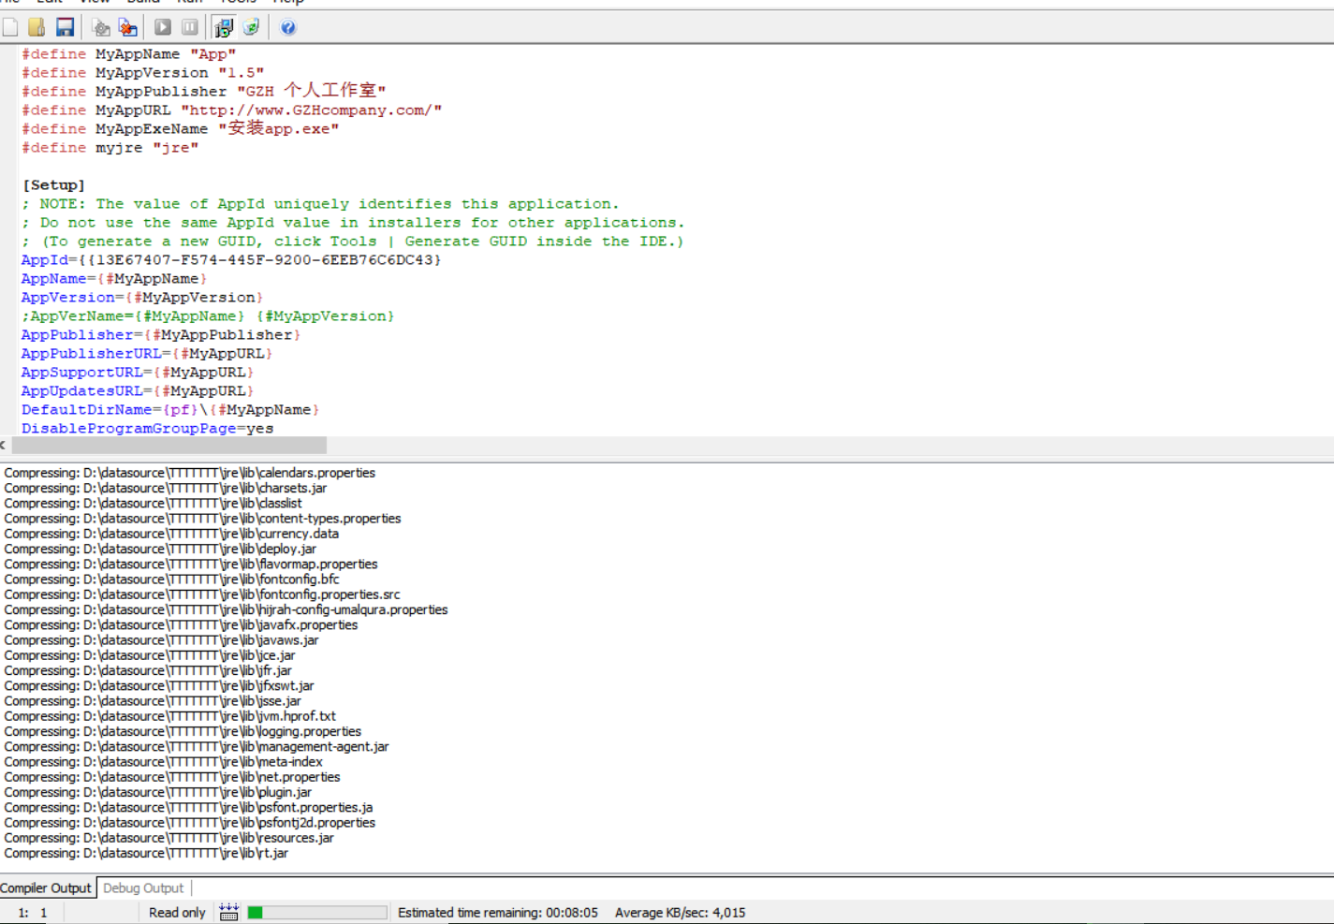Switch to the Debug Output tab
Viewport: 1334px width, 924px height.
tap(142, 887)
